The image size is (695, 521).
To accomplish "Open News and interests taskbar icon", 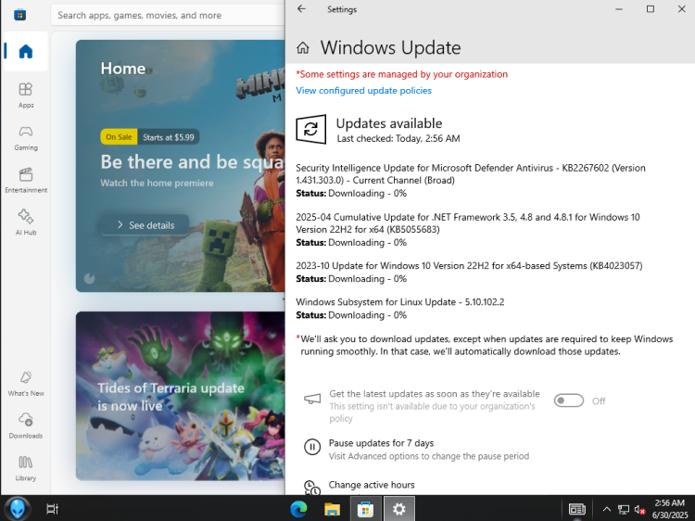I will click(576, 509).
